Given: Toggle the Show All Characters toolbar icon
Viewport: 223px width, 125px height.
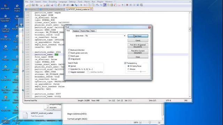Looking at the screenshot, I should pos(101,5).
